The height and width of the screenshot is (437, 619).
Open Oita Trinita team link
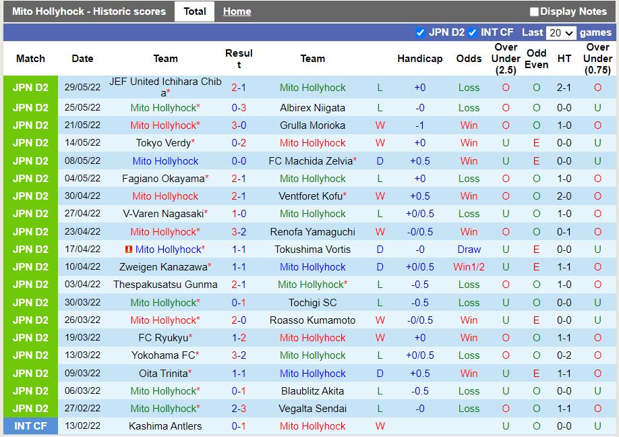coord(163,374)
